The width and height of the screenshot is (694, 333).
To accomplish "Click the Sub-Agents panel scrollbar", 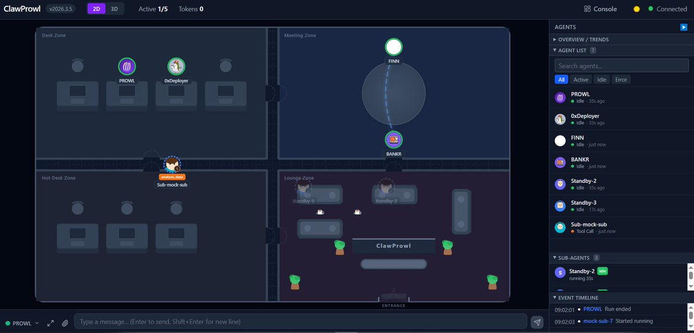I will (x=690, y=277).
